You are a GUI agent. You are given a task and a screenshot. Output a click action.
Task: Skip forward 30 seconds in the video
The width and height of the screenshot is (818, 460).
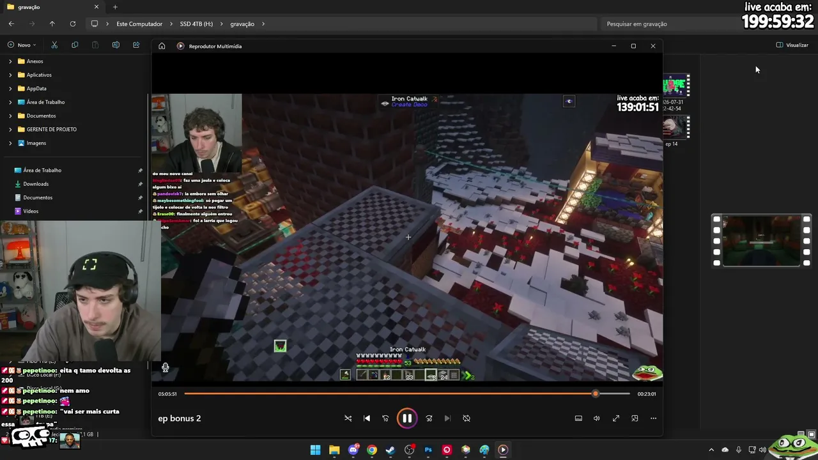point(429,418)
